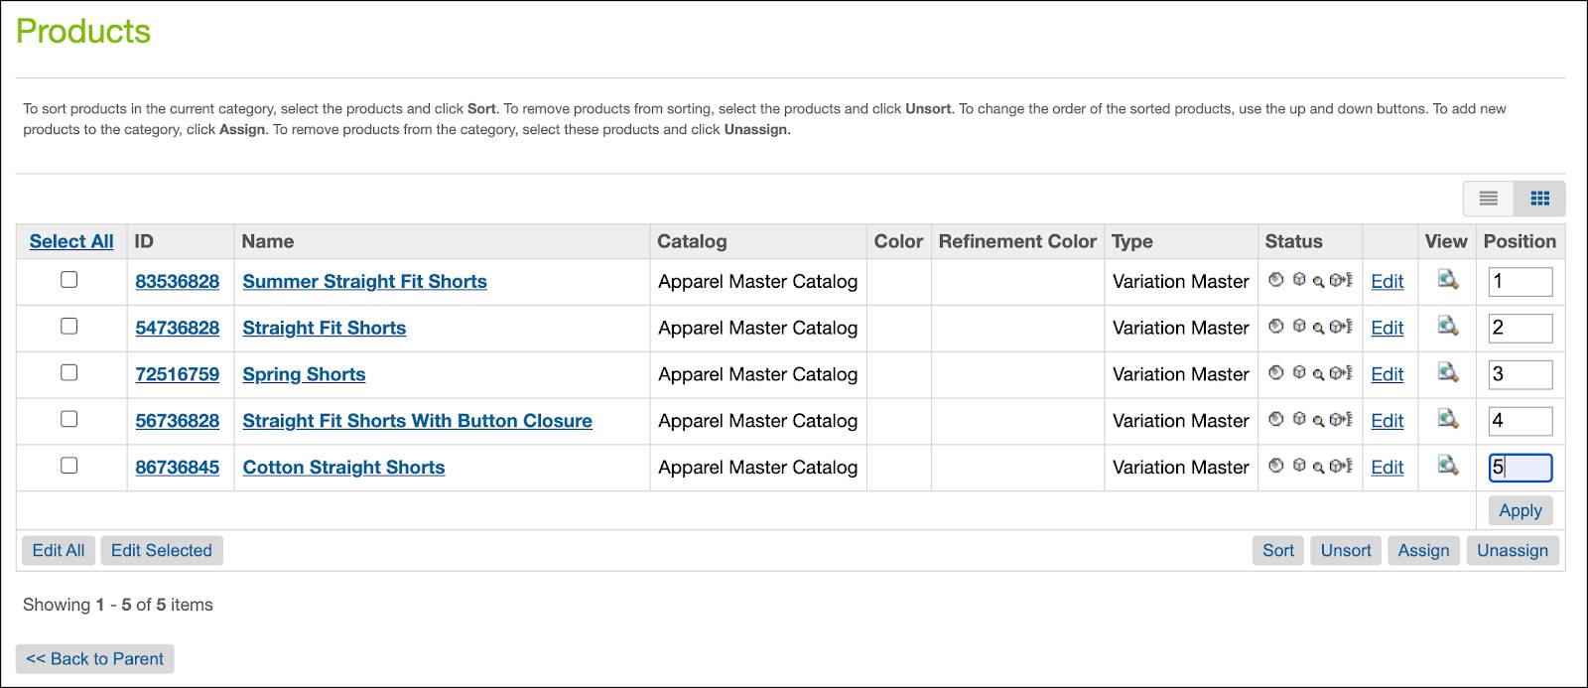Open preview icon for Straight Fit Shorts With Button Closure
Viewport: 1588px width, 688px height.
click(x=1448, y=420)
